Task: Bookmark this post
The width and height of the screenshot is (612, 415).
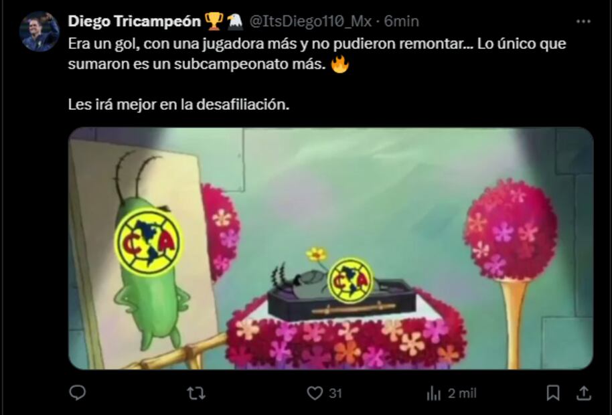Action: tap(552, 393)
